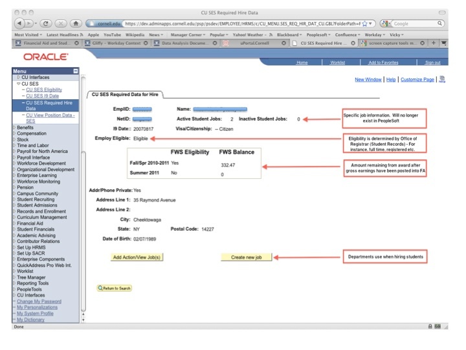This screenshot has height=350, width=466.
Task: Open the Worklist header link
Action: 337,62
